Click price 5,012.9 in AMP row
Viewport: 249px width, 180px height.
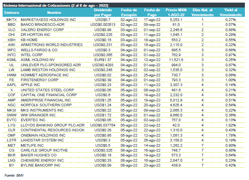(176, 100)
